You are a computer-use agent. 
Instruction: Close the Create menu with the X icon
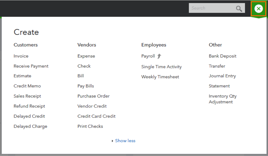(x=258, y=8)
